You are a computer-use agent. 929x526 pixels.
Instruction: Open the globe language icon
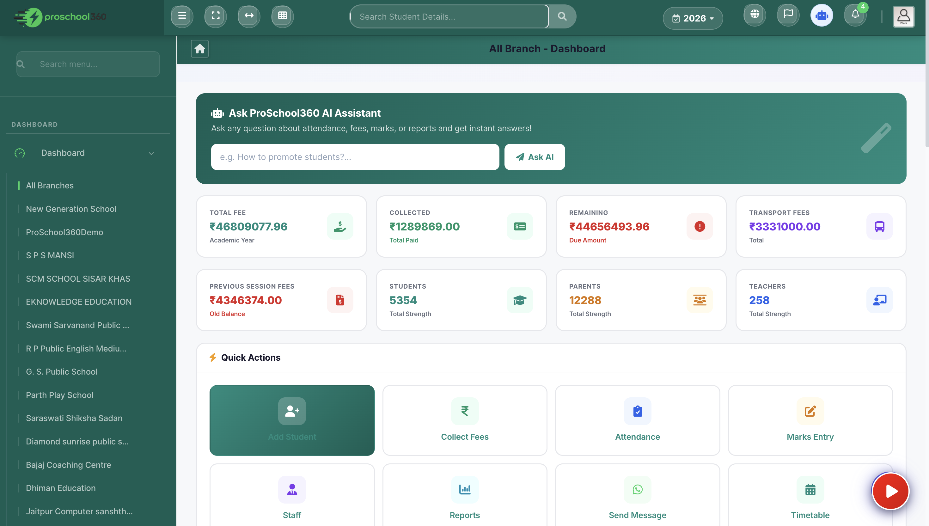[755, 15]
